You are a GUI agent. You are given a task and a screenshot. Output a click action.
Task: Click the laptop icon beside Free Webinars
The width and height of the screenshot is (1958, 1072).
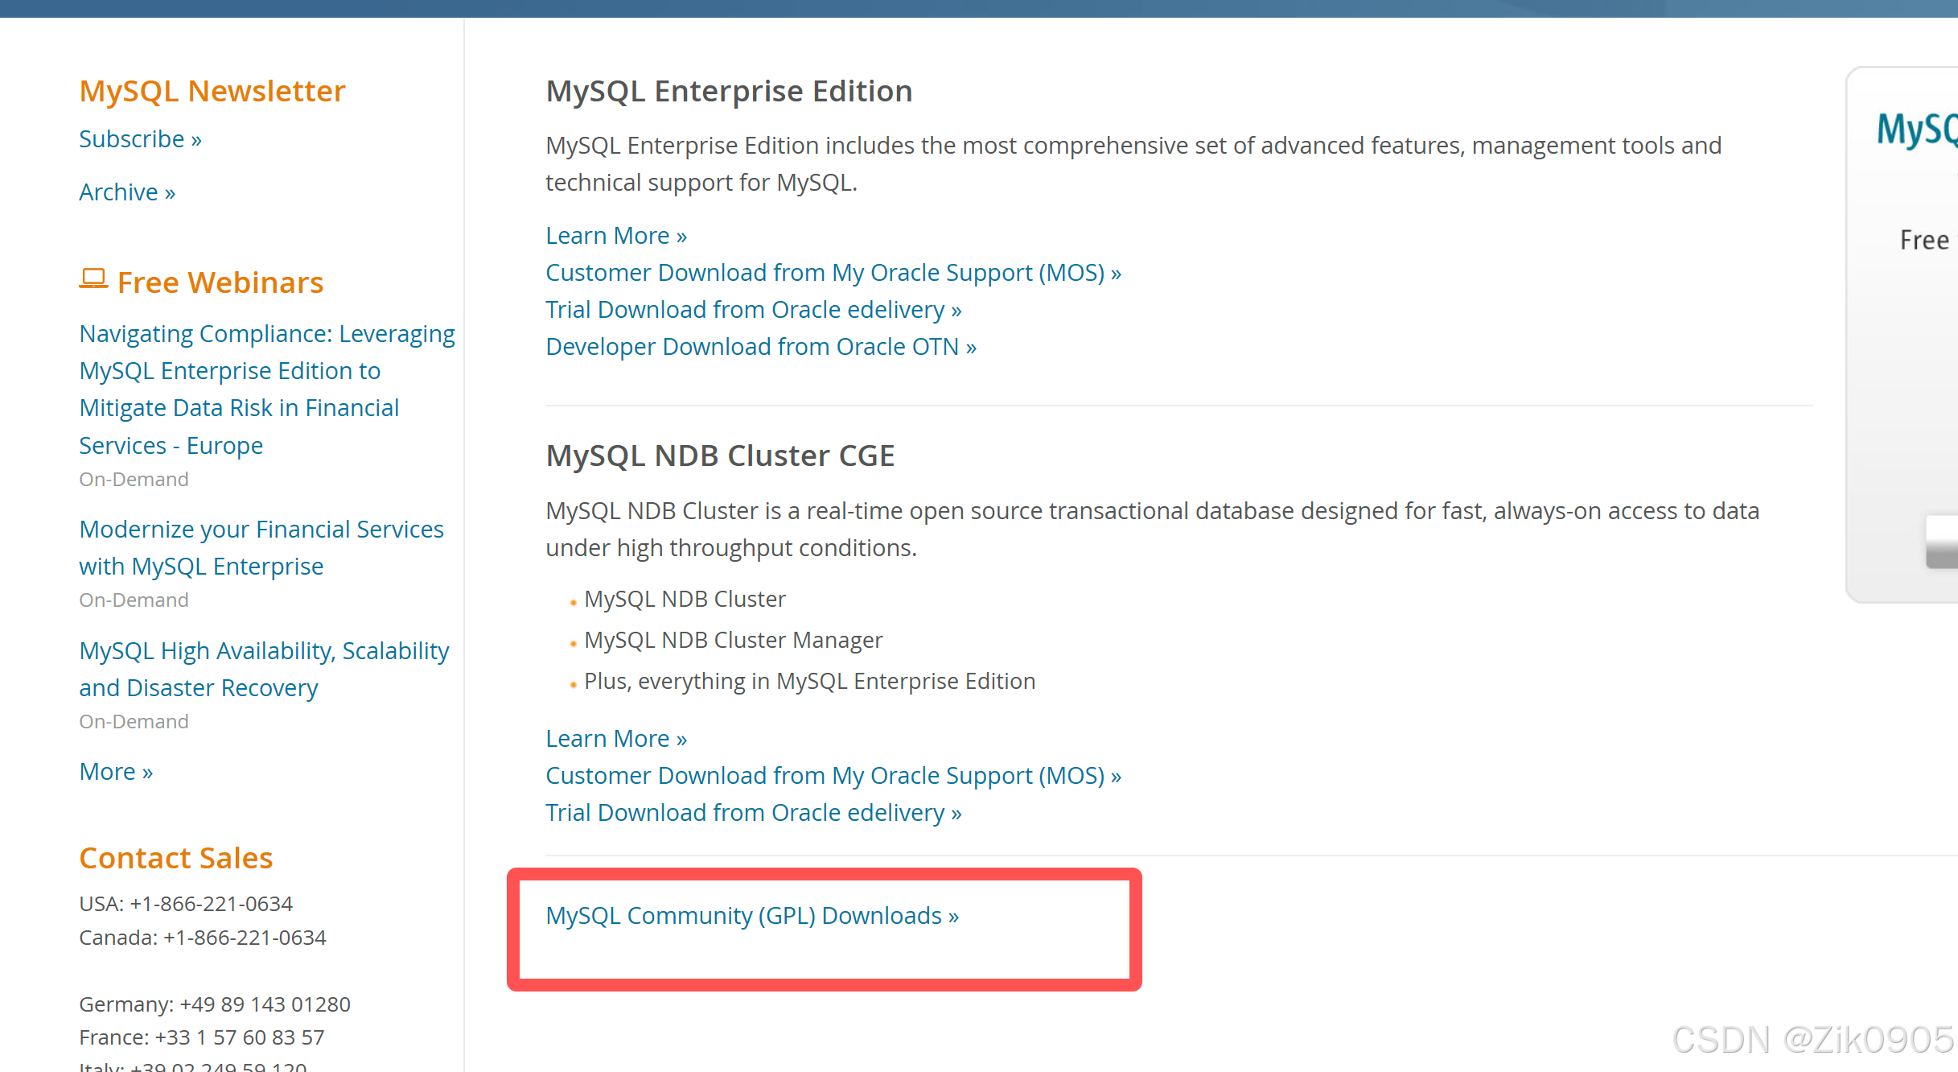click(x=93, y=279)
